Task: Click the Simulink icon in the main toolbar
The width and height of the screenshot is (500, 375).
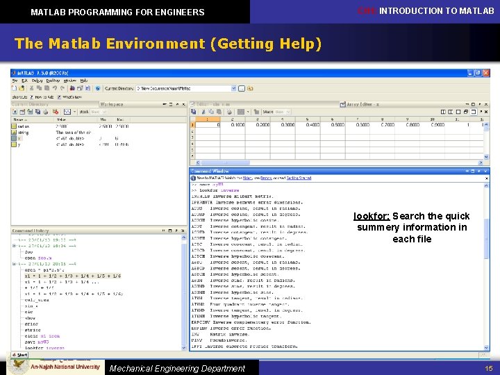Action: coord(71,88)
